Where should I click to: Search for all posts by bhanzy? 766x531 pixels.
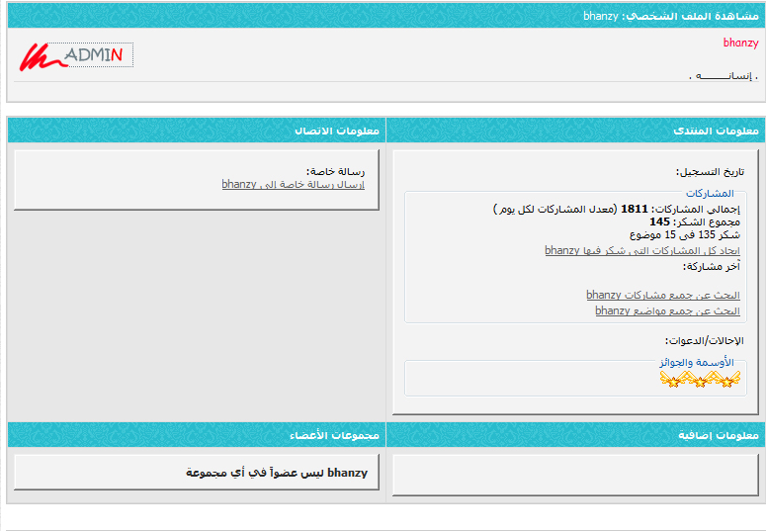point(662,296)
